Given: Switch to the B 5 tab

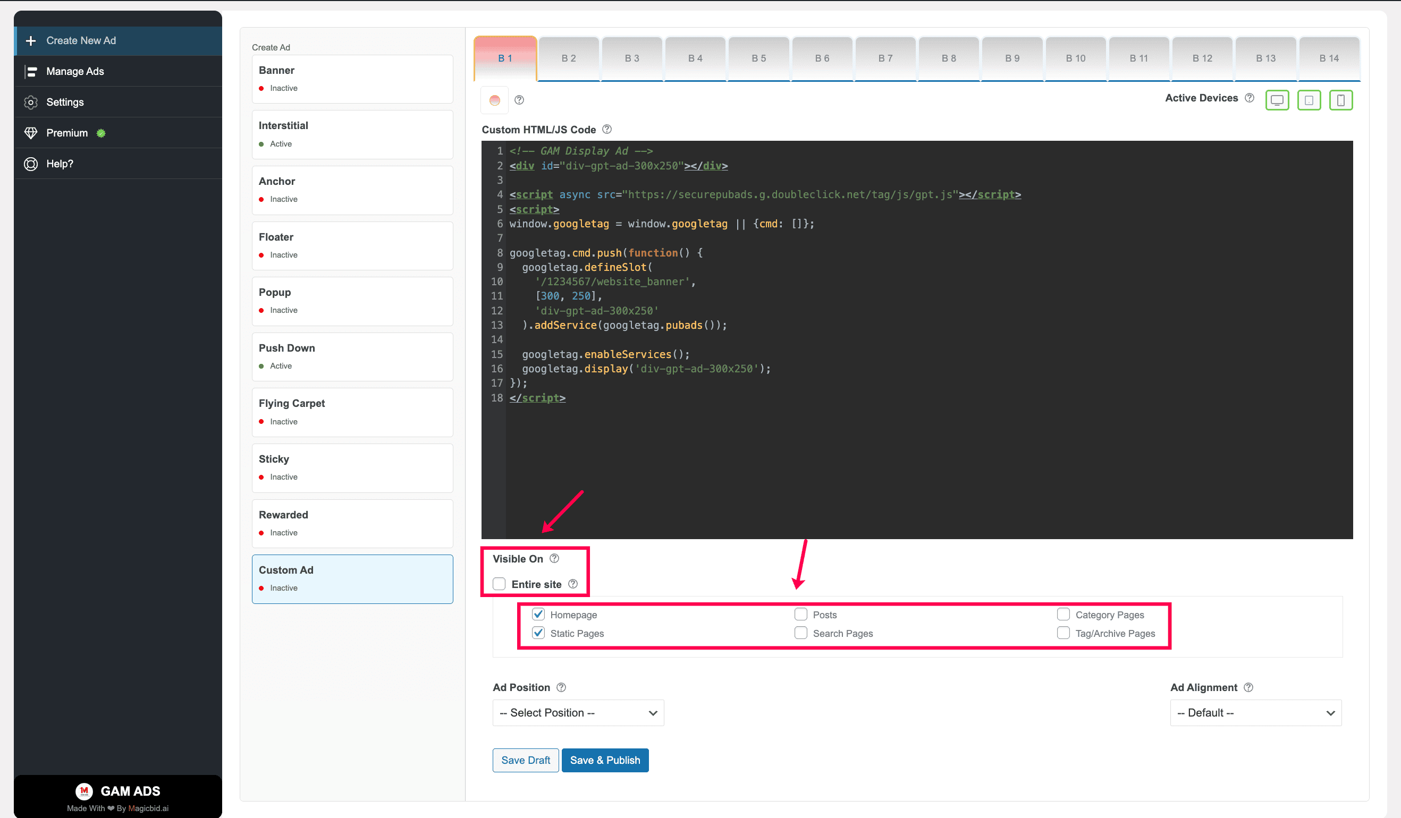Looking at the screenshot, I should point(759,58).
